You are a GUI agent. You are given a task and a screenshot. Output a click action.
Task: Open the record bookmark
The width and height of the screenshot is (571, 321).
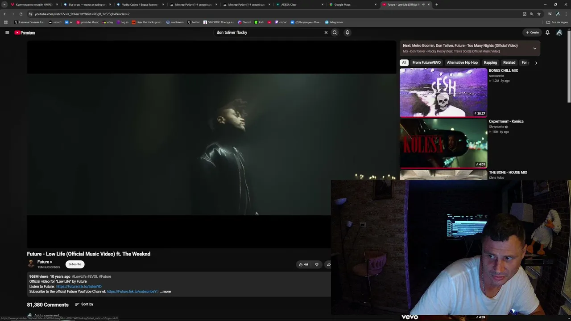coord(55,22)
